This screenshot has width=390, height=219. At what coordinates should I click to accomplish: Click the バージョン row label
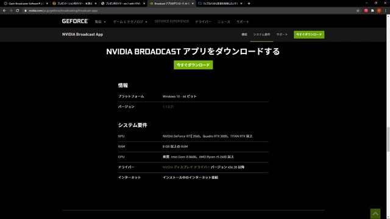pos(126,107)
